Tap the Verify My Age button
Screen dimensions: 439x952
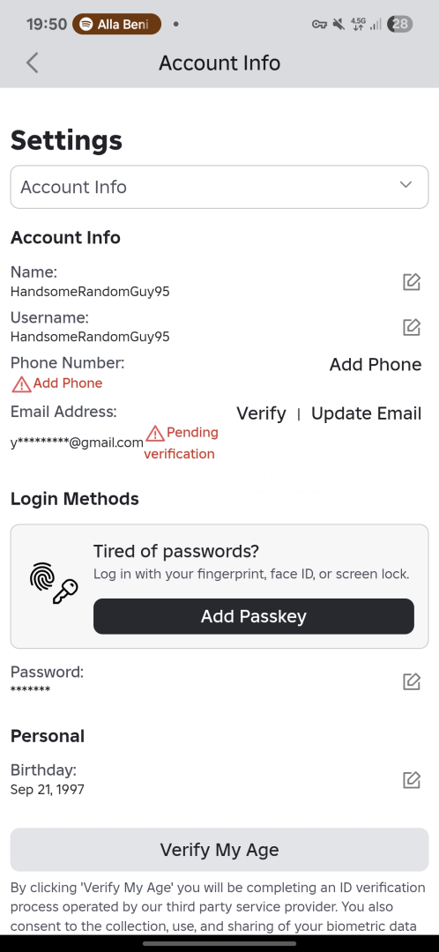click(x=219, y=850)
